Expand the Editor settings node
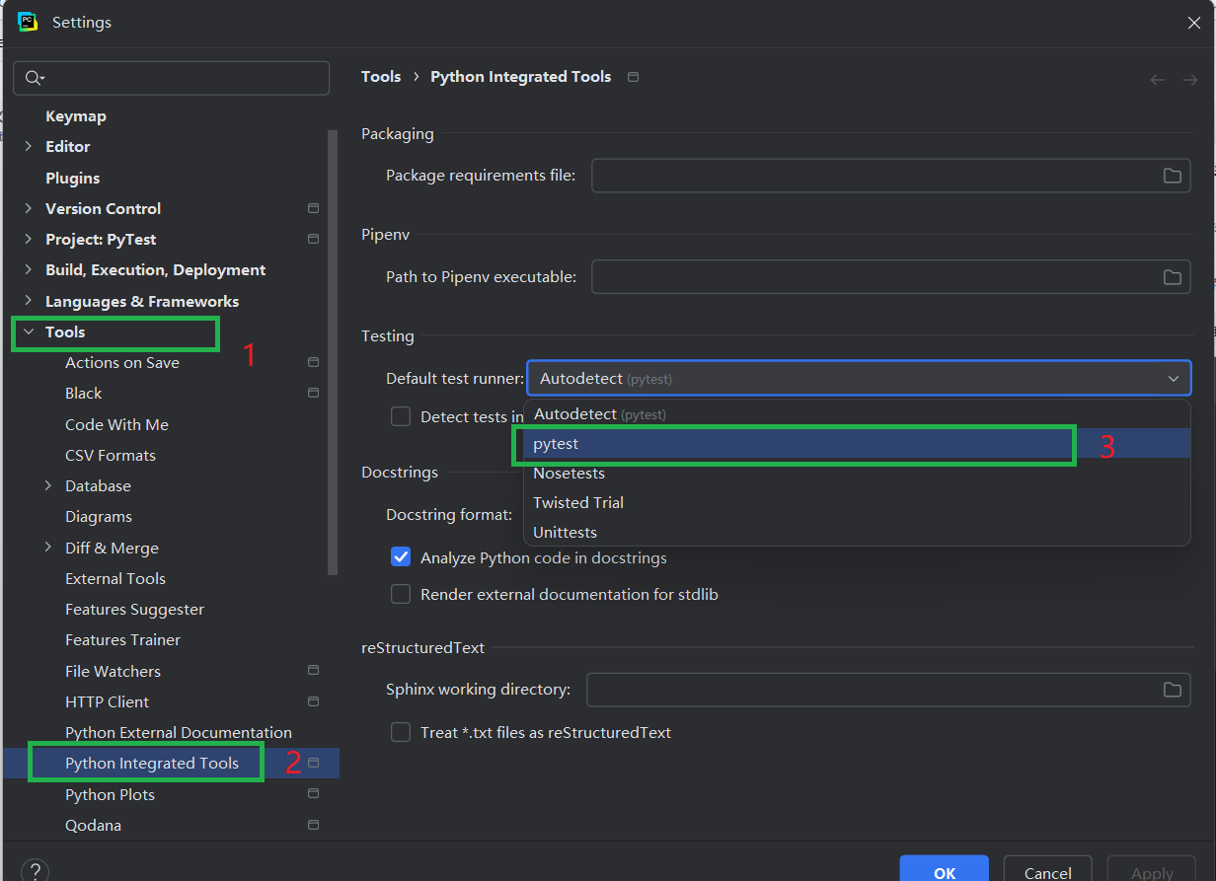 coord(29,146)
